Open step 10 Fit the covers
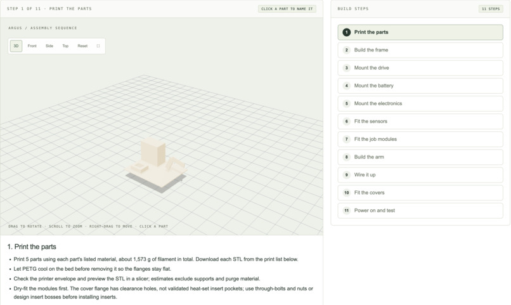Screen dimensions: 511x305 coord(420,193)
